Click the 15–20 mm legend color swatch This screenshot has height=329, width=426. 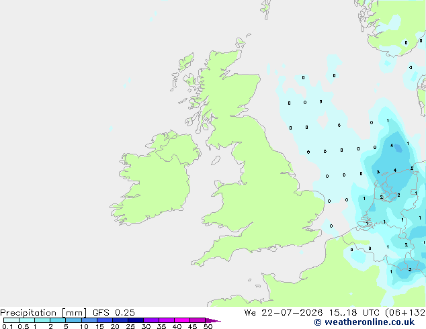pos(105,320)
